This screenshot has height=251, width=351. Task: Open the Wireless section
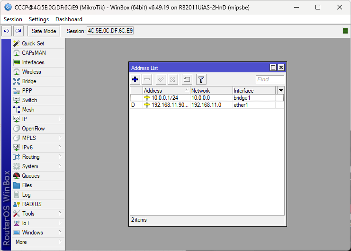[x=38, y=72]
